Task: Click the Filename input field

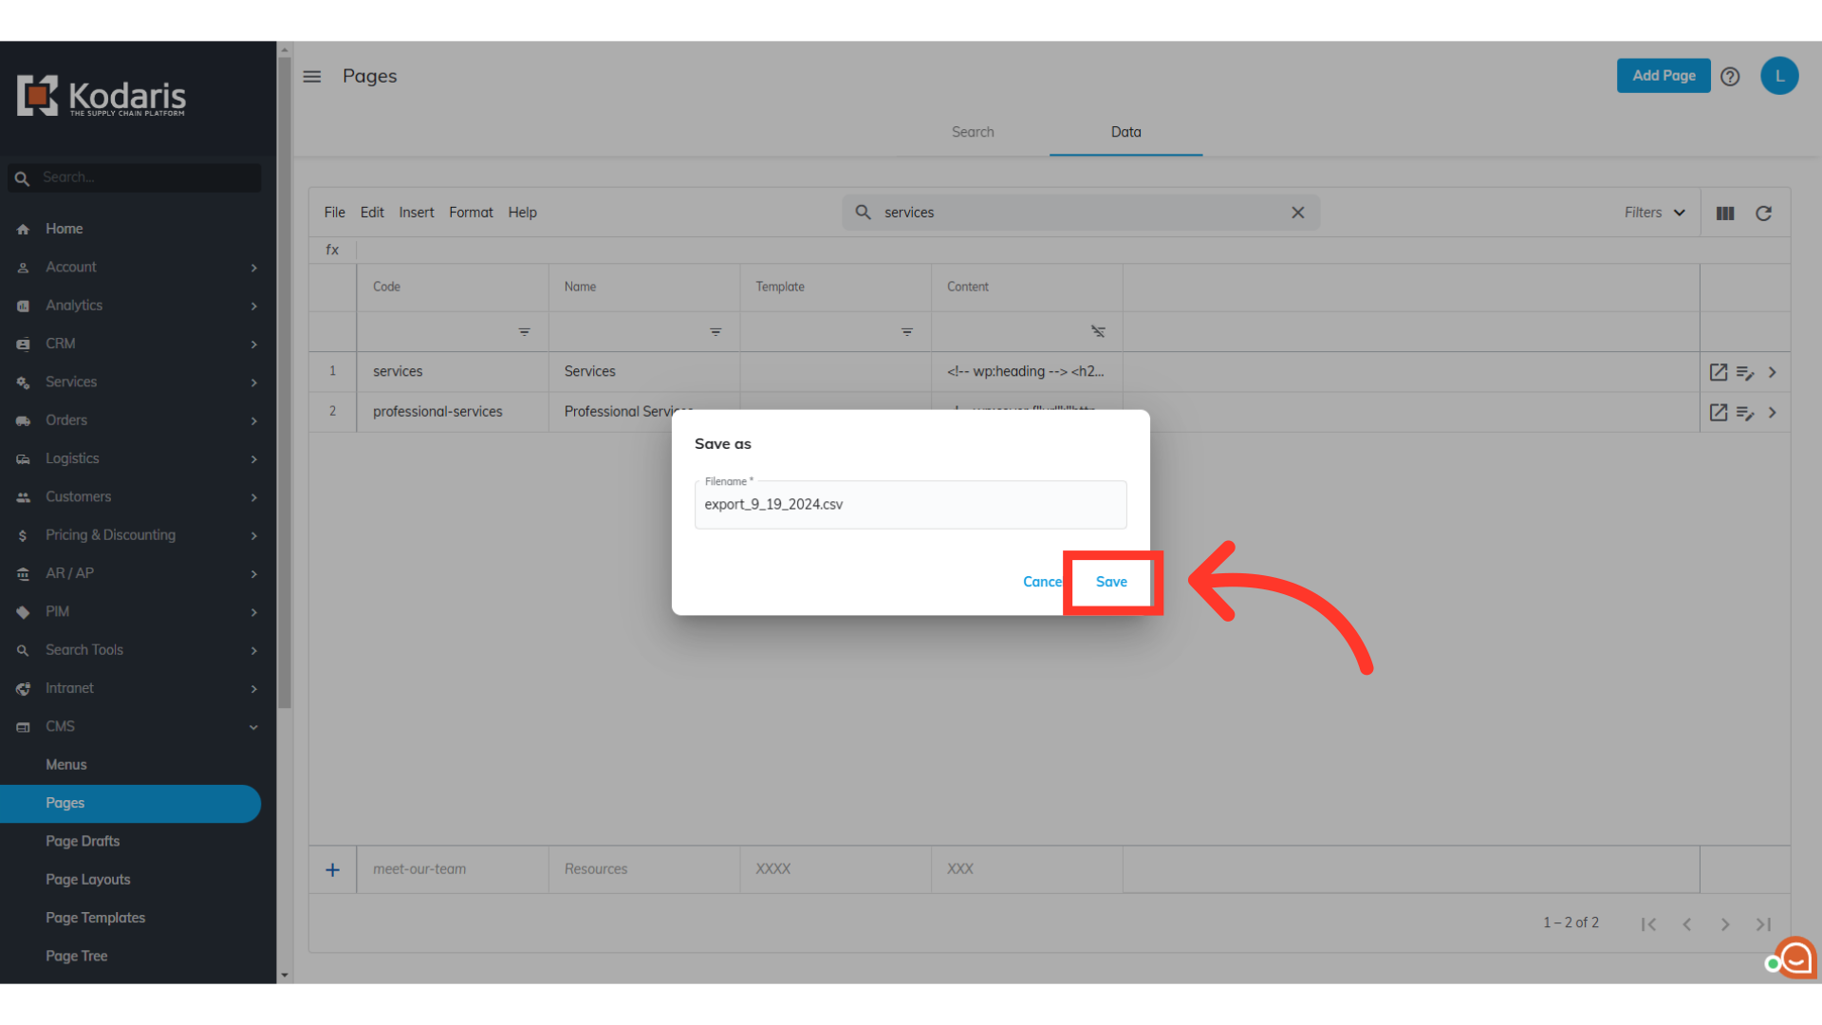Action: (910, 504)
